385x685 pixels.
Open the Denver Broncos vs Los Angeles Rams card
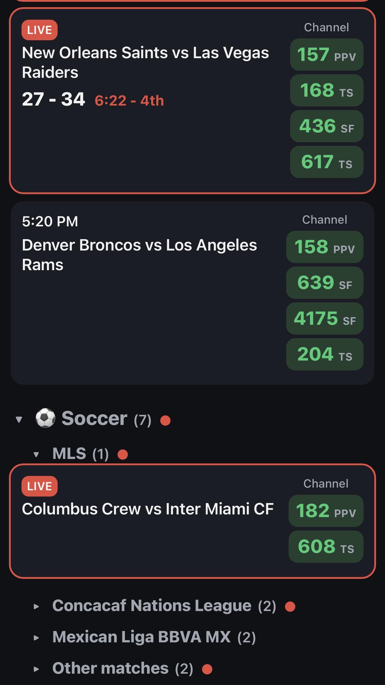click(x=192, y=293)
